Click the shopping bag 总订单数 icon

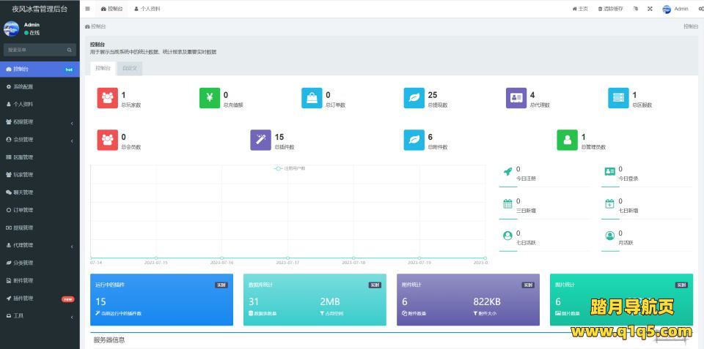click(312, 98)
